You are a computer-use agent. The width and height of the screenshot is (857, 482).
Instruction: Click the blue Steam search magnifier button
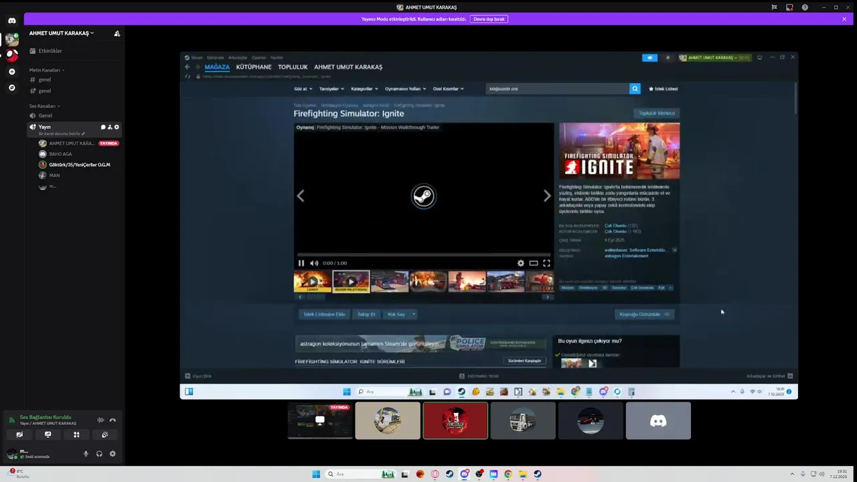635,88
